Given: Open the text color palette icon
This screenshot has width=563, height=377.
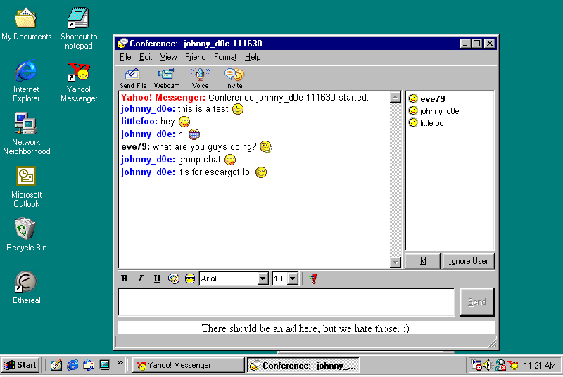Looking at the screenshot, I should [x=173, y=279].
